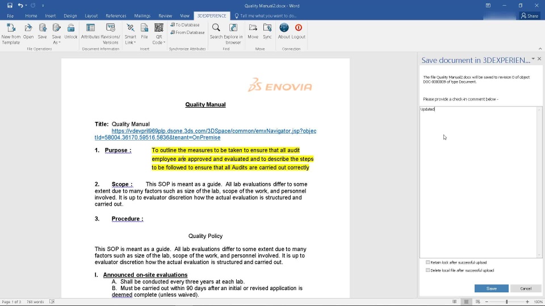Click the Share button

click(529, 16)
